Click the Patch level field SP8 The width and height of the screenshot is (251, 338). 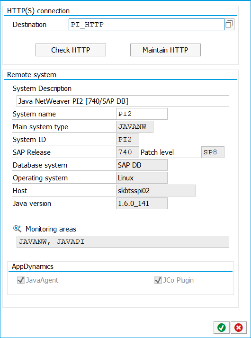pyautogui.click(x=213, y=152)
